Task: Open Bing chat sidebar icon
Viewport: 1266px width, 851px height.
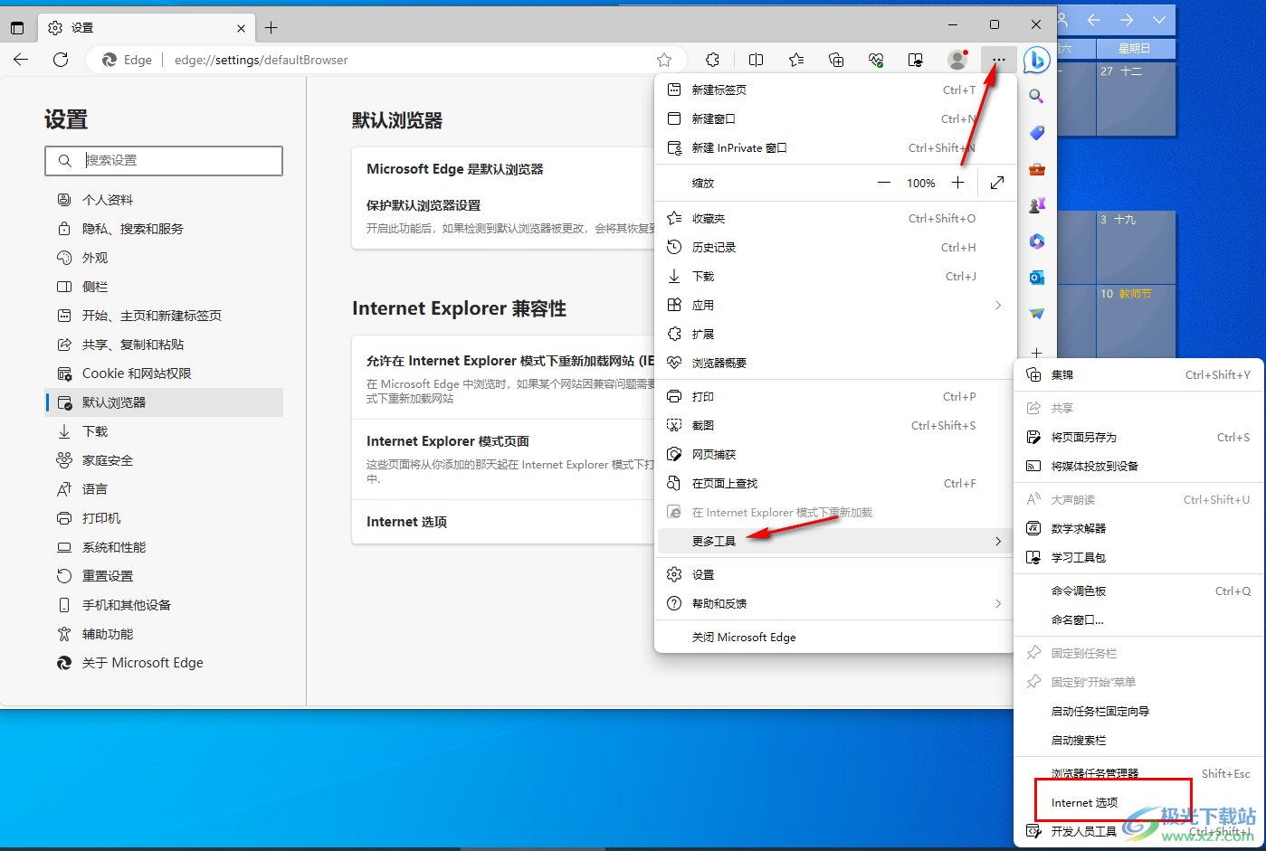Action: click(x=1036, y=60)
